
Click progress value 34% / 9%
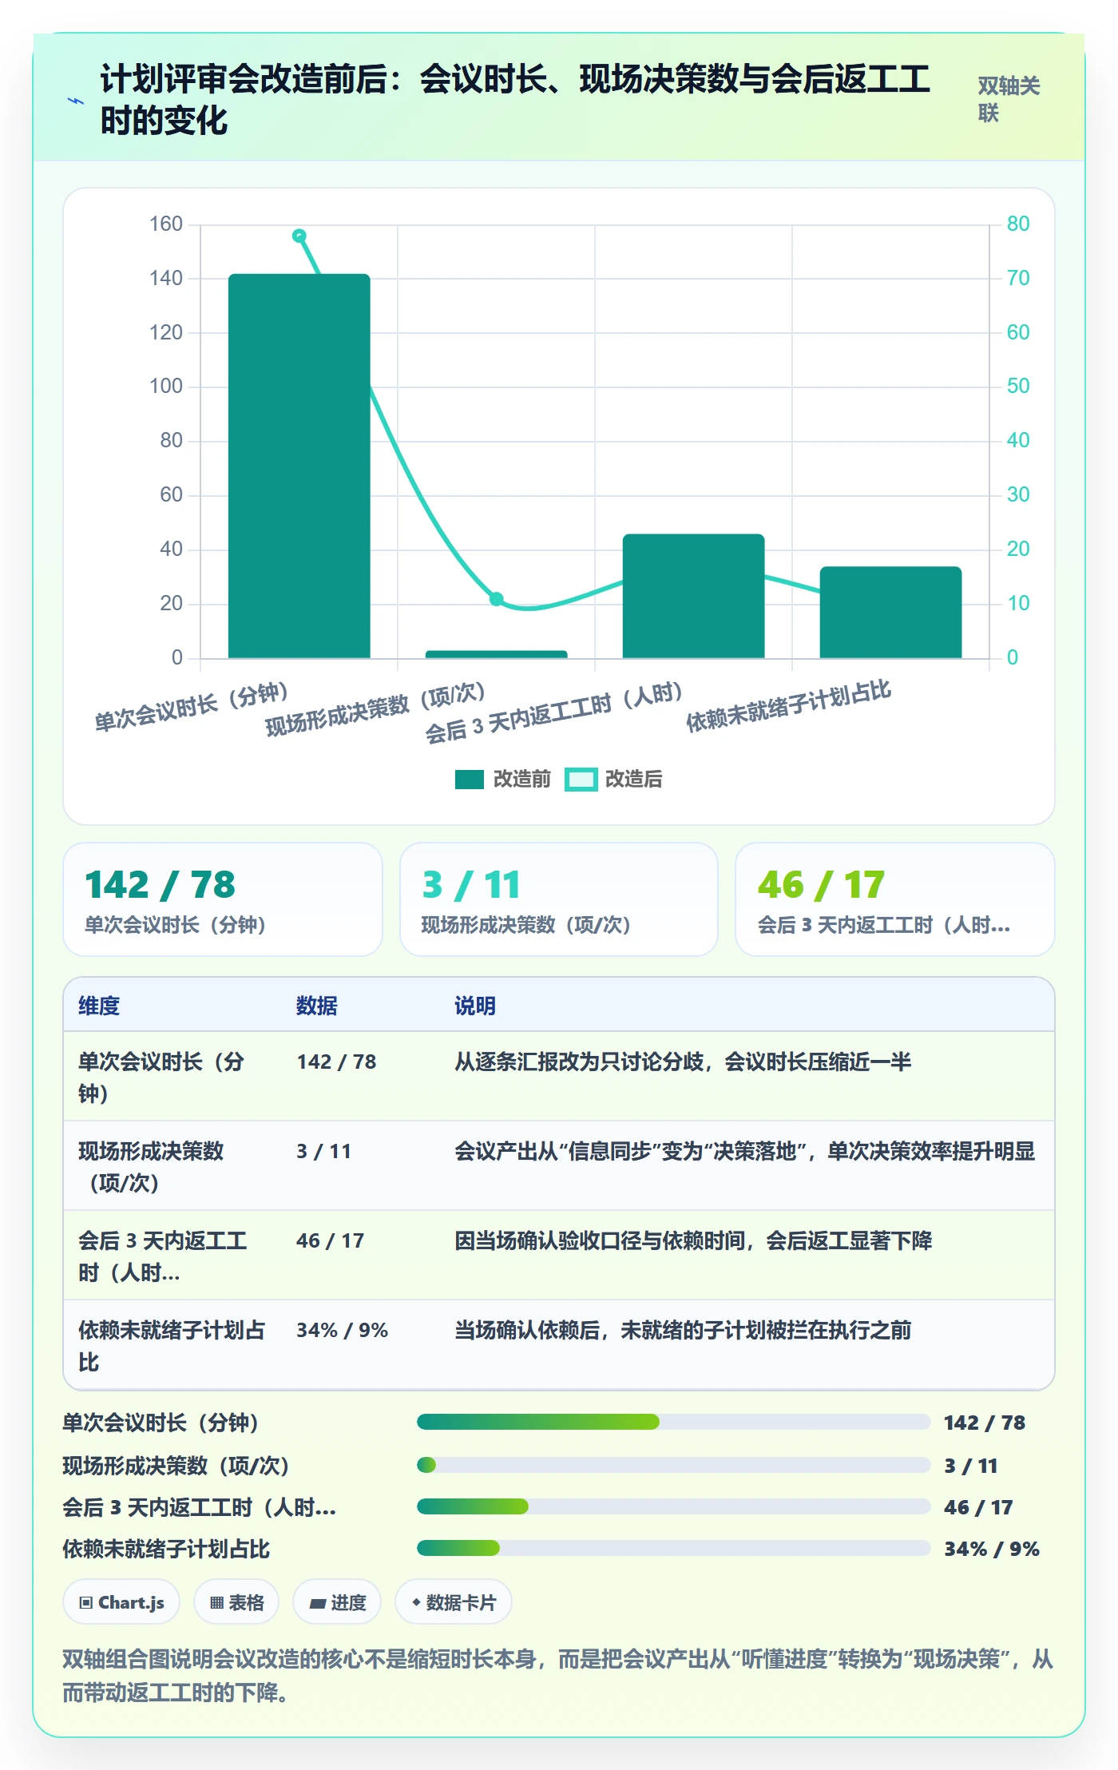tap(992, 1550)
